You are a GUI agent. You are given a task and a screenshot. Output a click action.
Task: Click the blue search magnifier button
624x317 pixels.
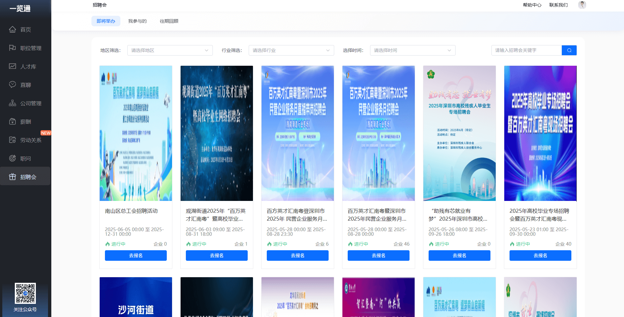pos(569,50)
